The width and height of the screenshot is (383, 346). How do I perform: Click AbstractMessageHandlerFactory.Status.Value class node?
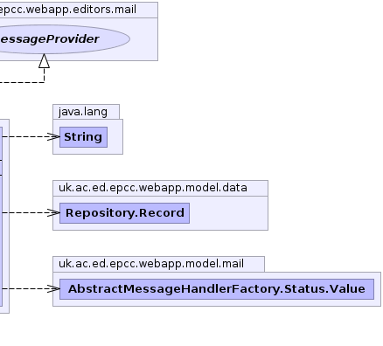coord(217,289)
